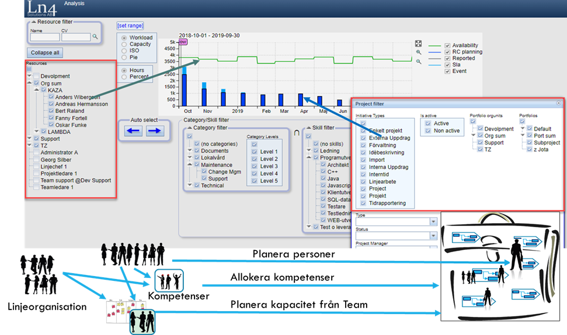Click the pink 'ow' event marker on chart
Screen dimensions: 567x335
[x=183, y=42]
